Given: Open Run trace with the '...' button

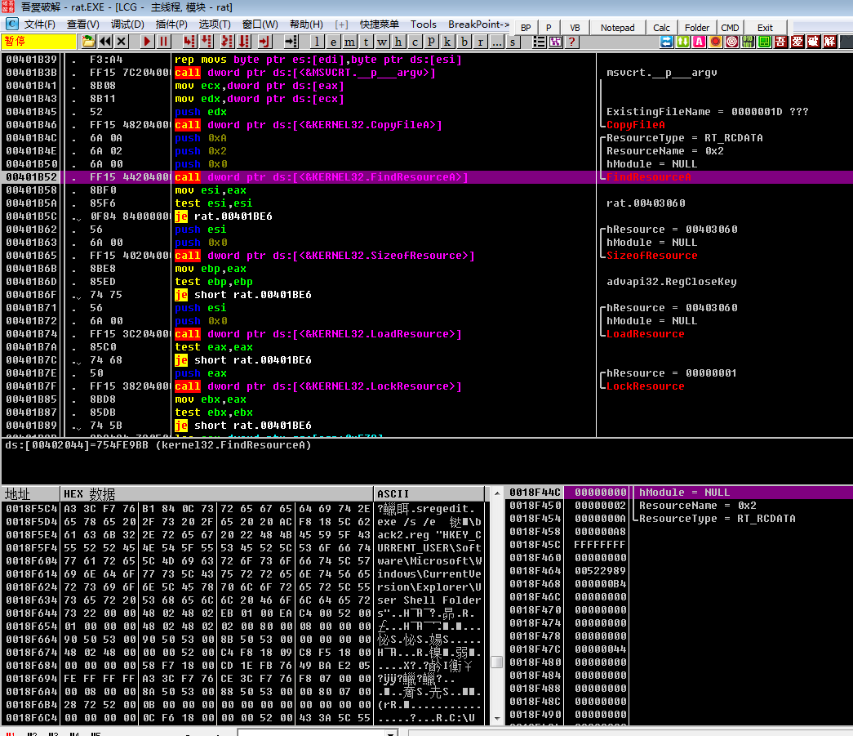Looking at the screenshot, I should (x=496, y=42).
